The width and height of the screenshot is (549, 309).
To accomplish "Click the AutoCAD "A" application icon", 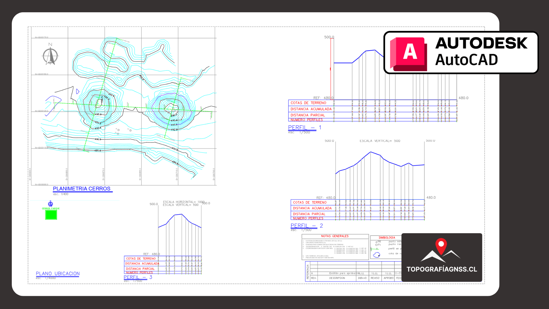I will coord(409,53).
